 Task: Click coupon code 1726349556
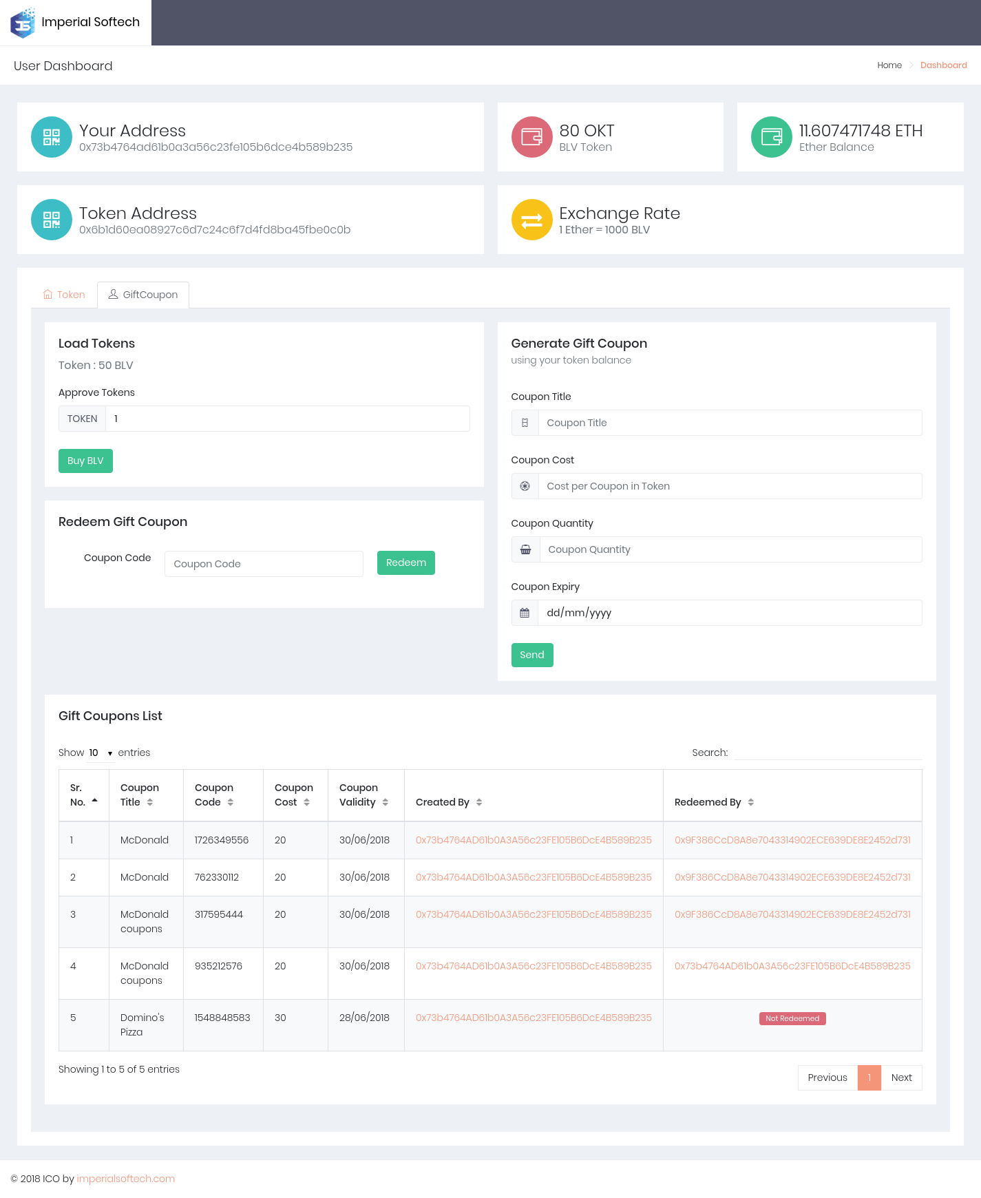(222, 840)
